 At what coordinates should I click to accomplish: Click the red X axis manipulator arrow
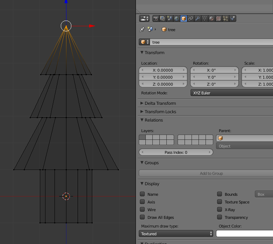(92, 26)
